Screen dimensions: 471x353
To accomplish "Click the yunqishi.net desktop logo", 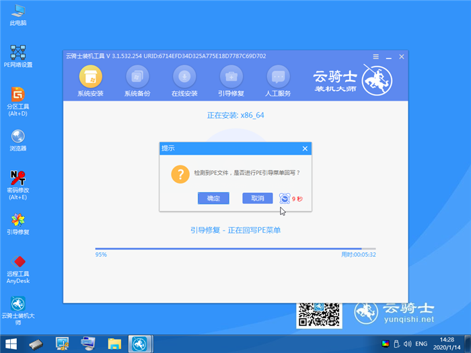I will (394, 313).
